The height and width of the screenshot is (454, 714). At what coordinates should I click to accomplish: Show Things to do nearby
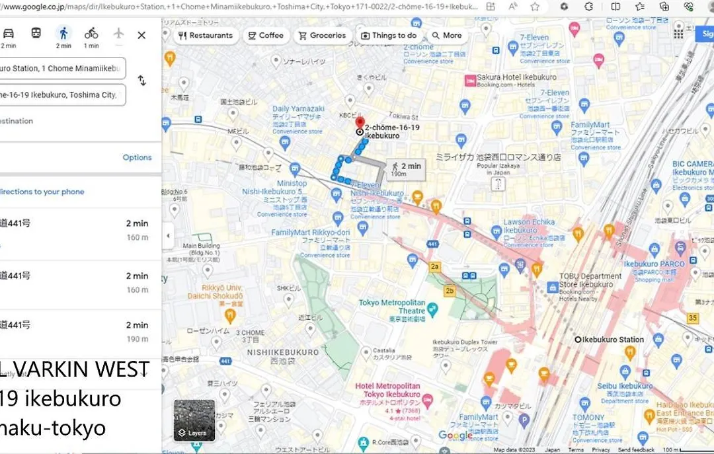tap(389, 36)
